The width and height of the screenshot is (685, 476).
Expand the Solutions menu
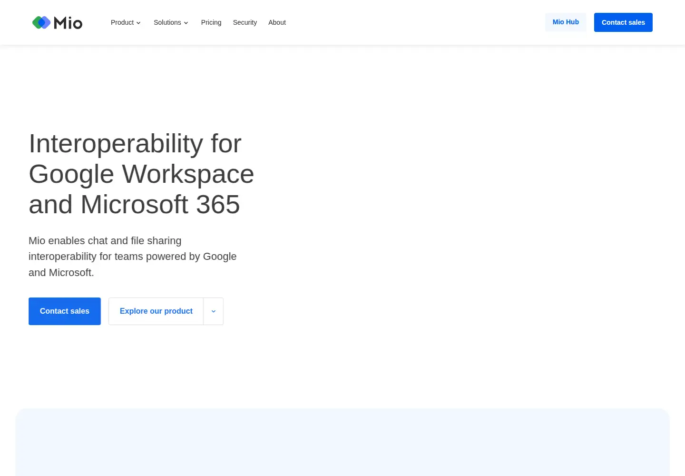tap(171, 22)
